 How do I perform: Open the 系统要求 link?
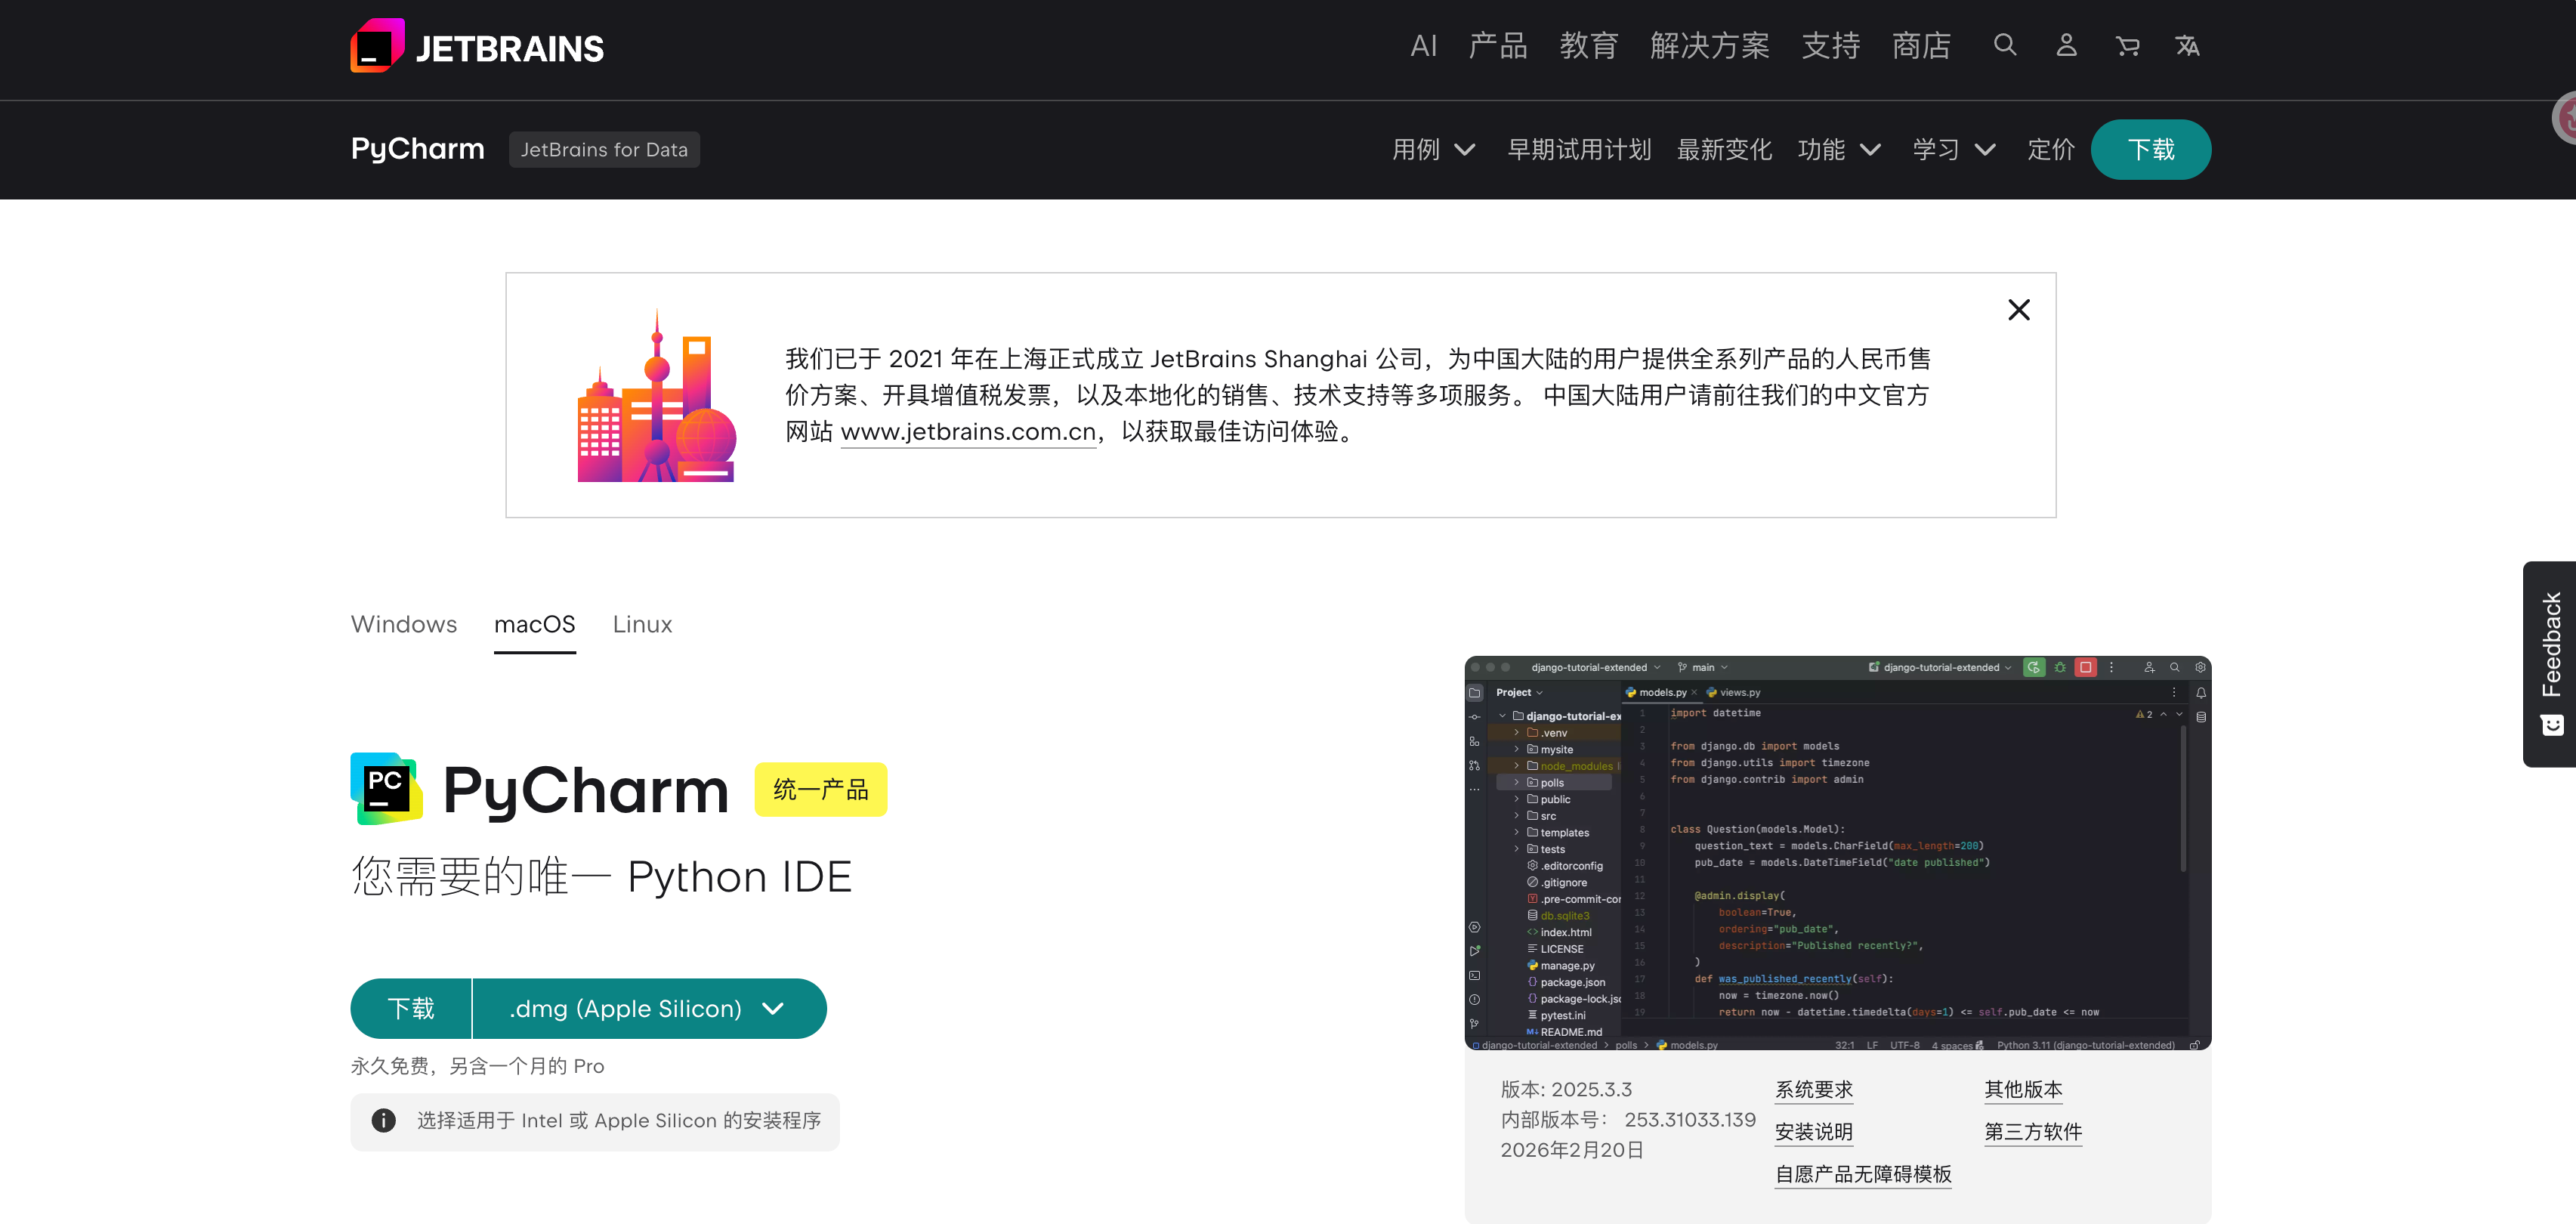pos(1813,1090)
